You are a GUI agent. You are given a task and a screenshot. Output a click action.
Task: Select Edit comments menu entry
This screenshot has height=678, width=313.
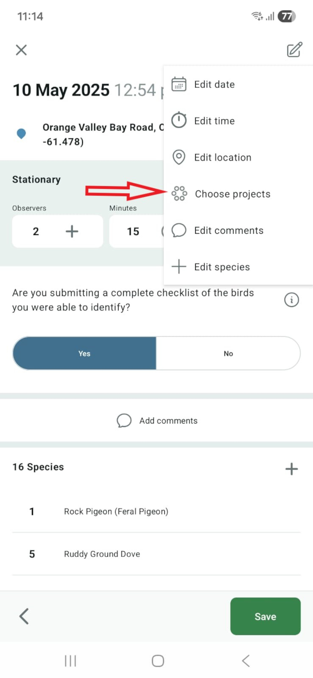228,230
